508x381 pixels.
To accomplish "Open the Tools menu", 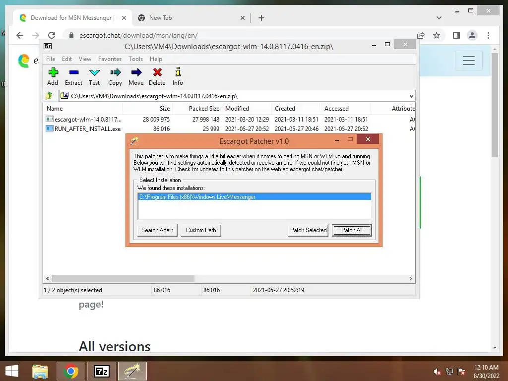I will tap(135, 59).
